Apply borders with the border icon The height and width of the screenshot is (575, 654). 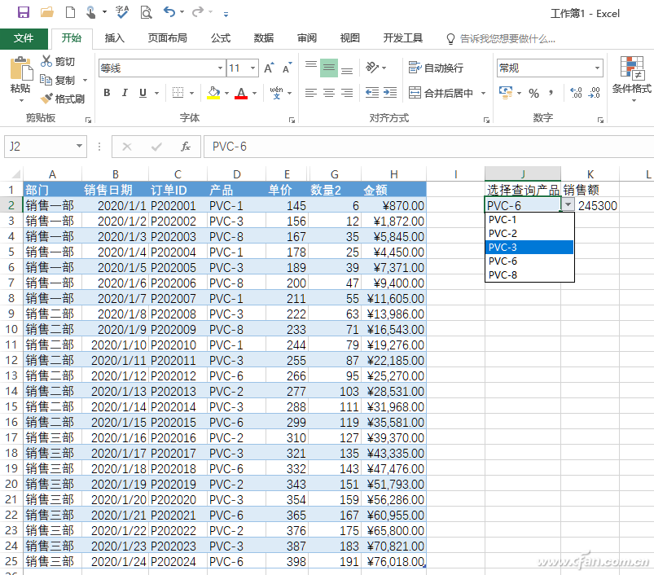[x=178, y=93]
